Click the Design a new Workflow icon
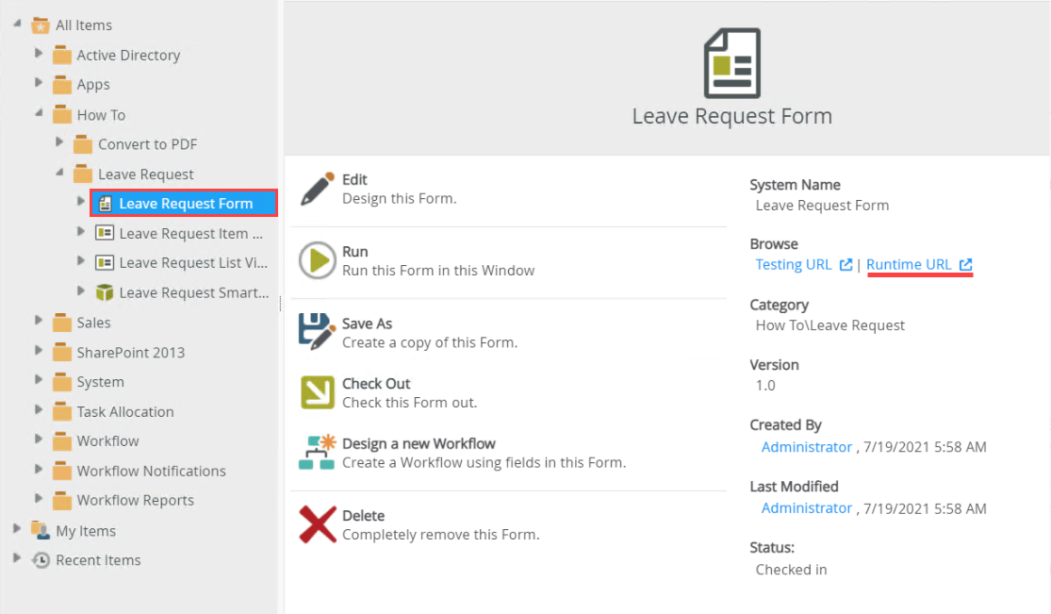 (x=318, y=453)
